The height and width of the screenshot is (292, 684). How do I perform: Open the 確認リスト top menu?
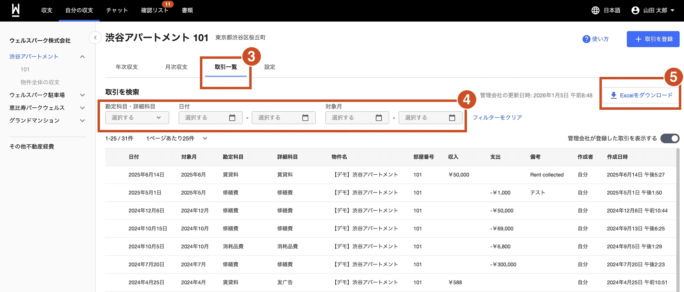155,10
